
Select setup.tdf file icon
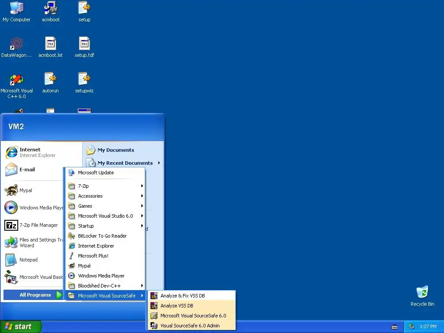coord(84,47)
